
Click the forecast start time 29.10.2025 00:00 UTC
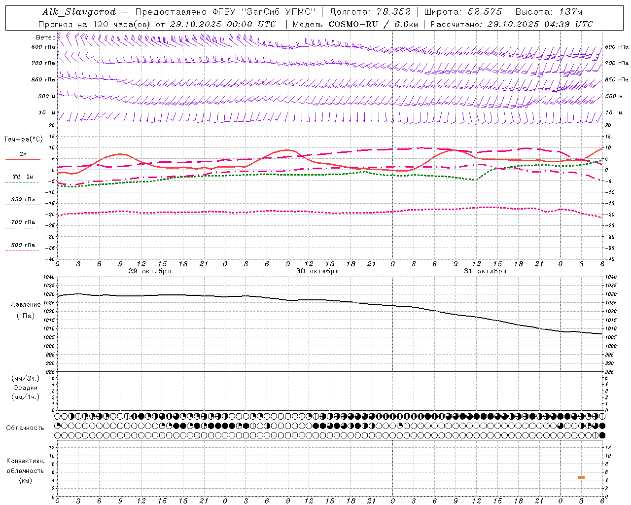tap(223, 24)
